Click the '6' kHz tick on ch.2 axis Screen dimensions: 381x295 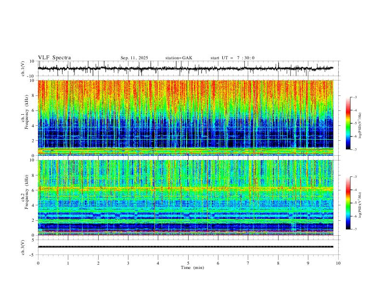[x=34, y=190]
